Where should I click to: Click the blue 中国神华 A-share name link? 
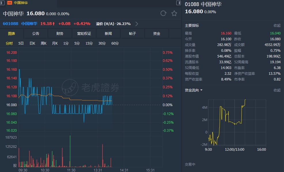29,24
